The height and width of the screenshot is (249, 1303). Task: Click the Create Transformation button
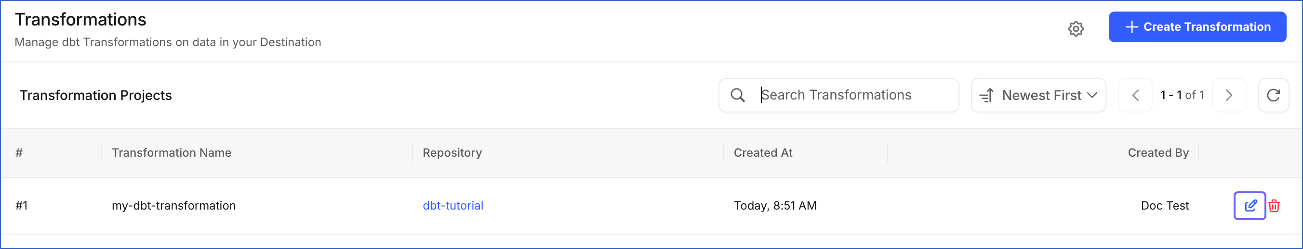[x=1197, y=27]
